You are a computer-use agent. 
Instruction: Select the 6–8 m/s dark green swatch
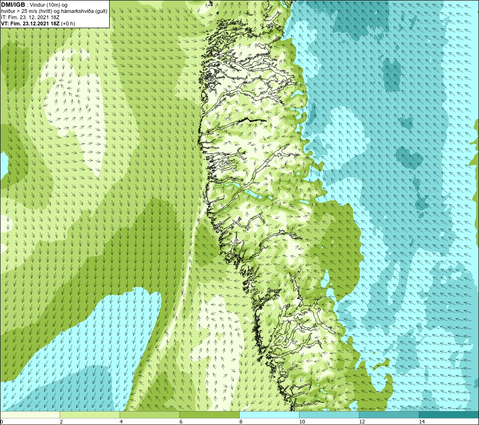(210, 415)
